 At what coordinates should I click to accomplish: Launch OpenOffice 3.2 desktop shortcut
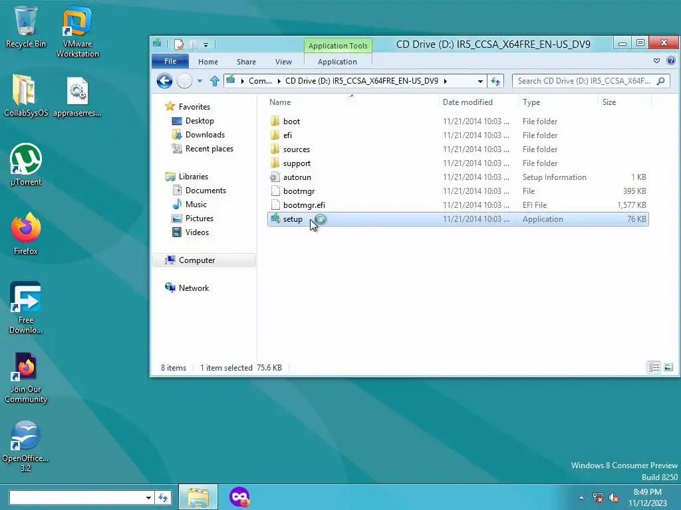[x=26, y=446]
